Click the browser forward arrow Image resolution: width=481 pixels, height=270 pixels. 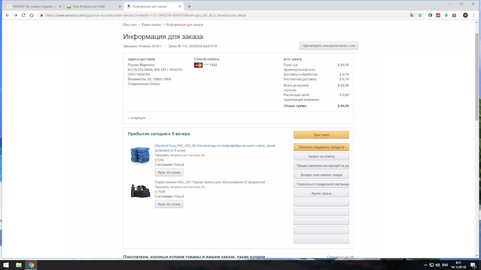tap(16, 15)
